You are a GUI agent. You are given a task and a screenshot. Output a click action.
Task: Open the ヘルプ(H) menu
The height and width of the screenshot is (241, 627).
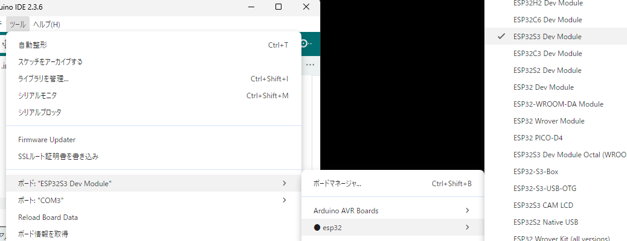47,25
